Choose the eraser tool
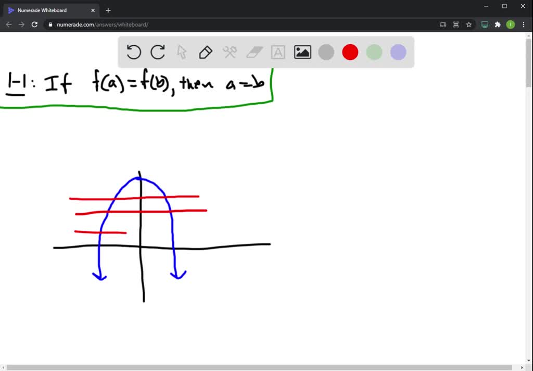 click(254, 52)
